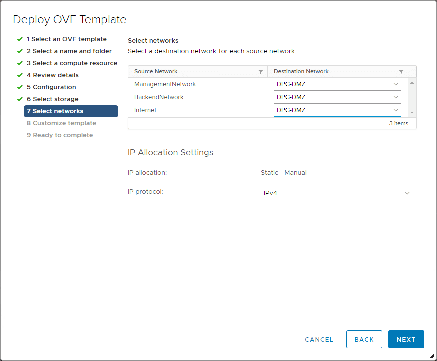This screenshot has height=361, width=437.
Task: Open the destination network dropdown for ManagementNetwork
Action: [x=395, y=84]
